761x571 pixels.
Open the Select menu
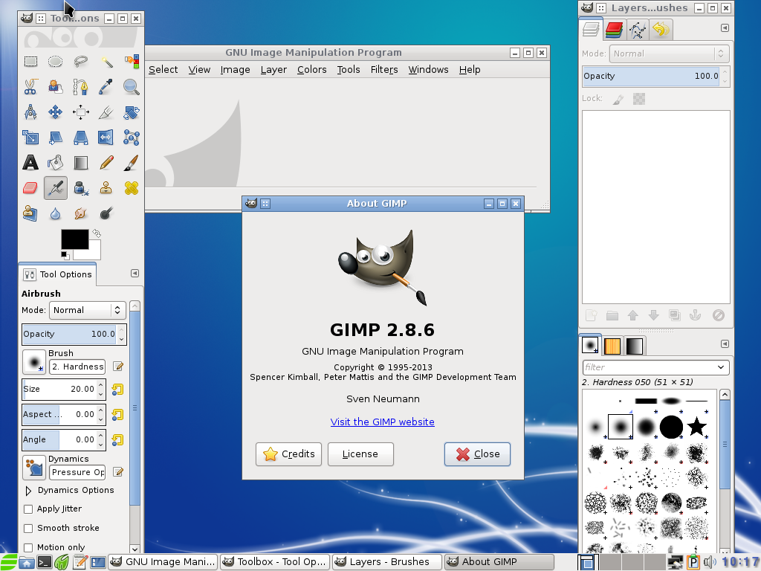point(163,69)
